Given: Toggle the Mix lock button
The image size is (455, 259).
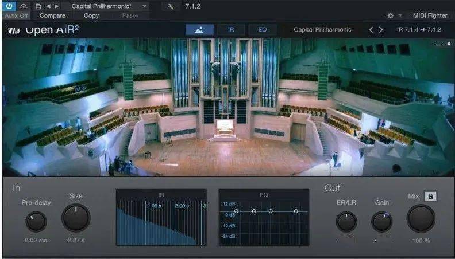Looking at the screenshot, I should [431, 196].
